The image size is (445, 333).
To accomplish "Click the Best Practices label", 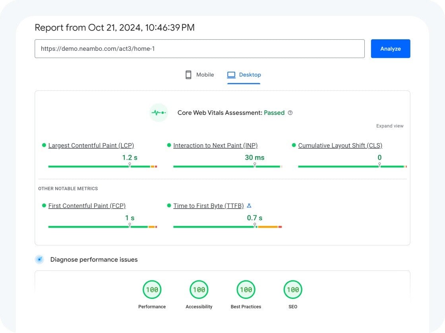I will (246, 307).
